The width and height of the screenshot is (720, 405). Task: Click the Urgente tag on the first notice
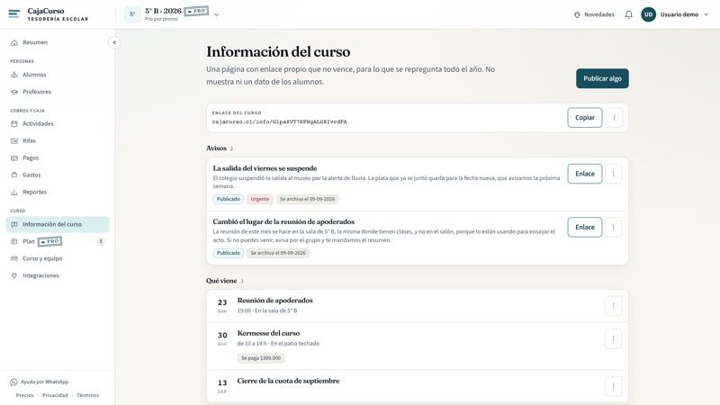[260, 199]
